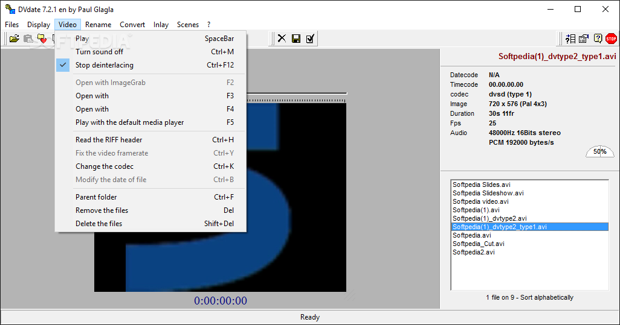The width and height of the screenshot is (620, 325).
Task: Click the codec value dvsd (type 1)
Action: pyautogui.click(x=510, y=94)
